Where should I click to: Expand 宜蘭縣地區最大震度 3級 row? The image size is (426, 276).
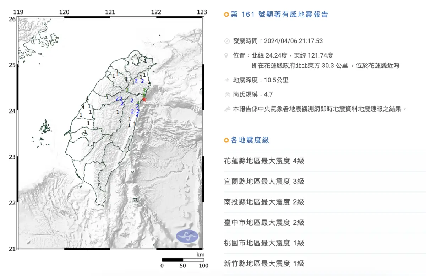264,182
